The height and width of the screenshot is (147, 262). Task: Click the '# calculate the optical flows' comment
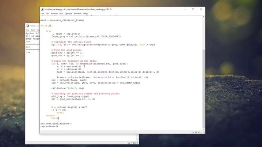pyautogui.click(x=71, y=42)
